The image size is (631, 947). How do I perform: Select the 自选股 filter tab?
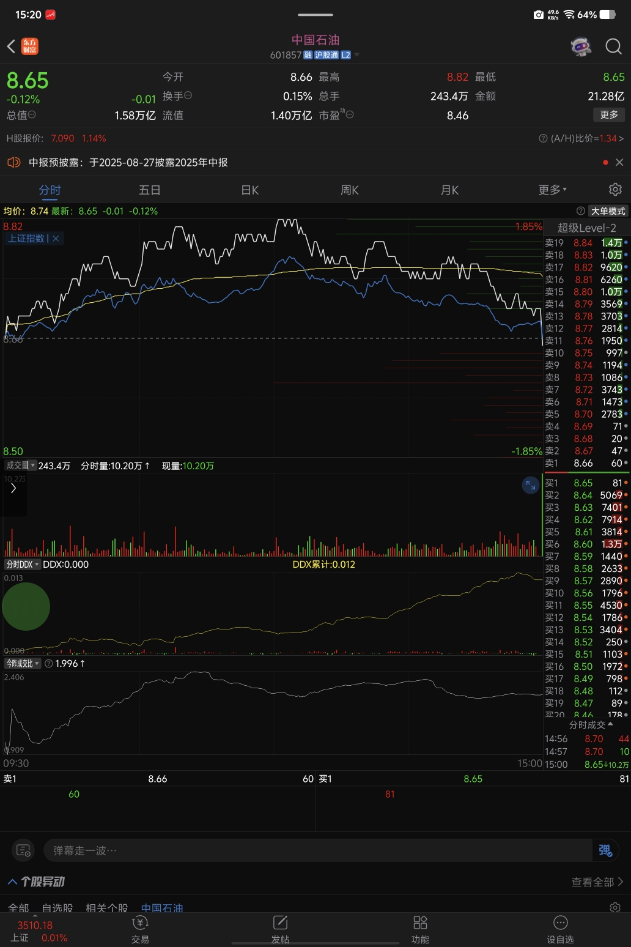[57, 908]
